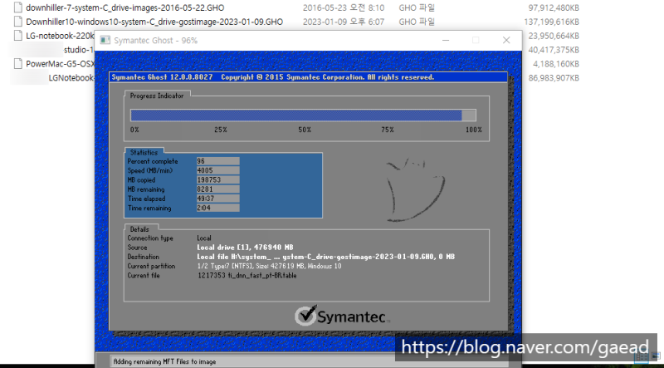This screenshot has width=664, height=368.
Task: Click the 137,199,616KB size cell
Action: [551, 22]
